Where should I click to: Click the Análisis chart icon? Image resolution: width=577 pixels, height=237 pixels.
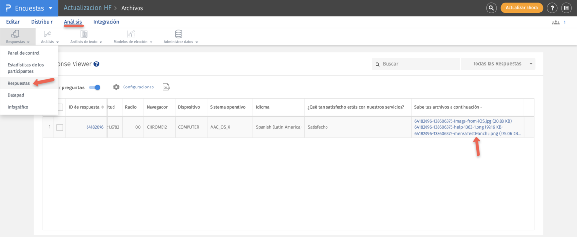tap(48, 34)
